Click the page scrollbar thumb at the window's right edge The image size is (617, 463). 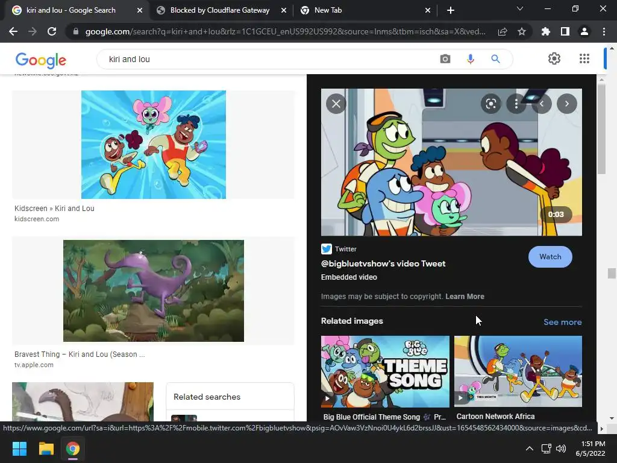(x=612, y=273)
